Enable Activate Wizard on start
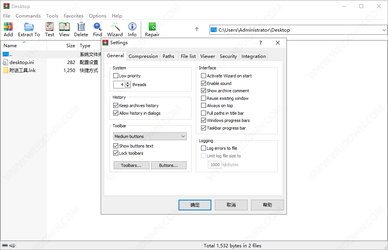Viewport: 388px width, 250px height. pyautogui.click(x=203, y=76)
